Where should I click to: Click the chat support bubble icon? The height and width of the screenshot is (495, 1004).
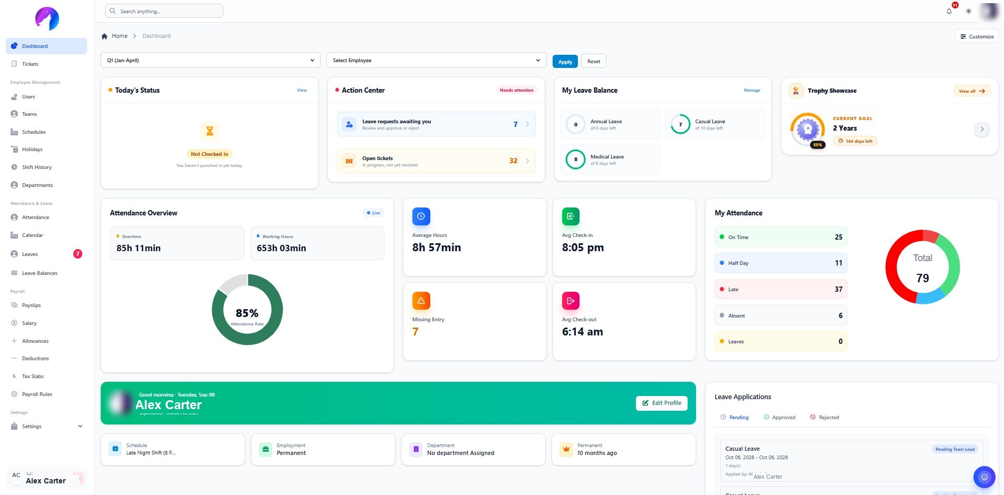984,477
